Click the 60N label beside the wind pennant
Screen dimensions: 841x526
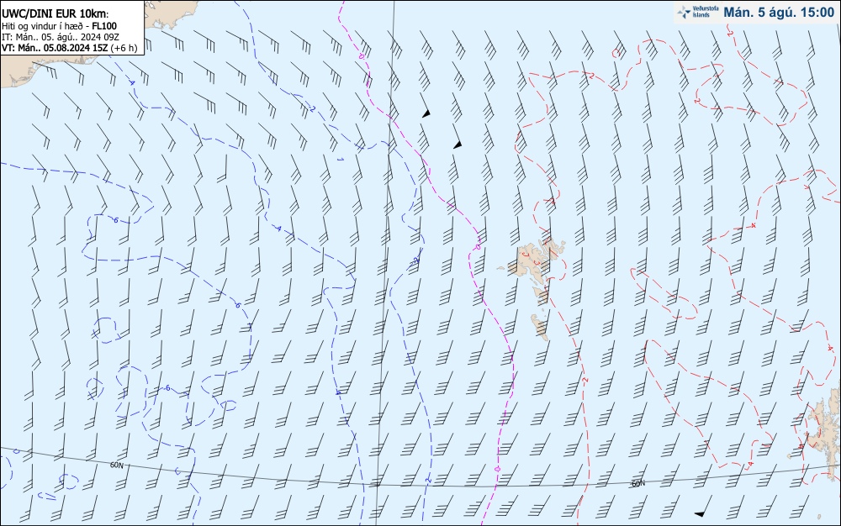pyautogui.click(x=638, y=484)
